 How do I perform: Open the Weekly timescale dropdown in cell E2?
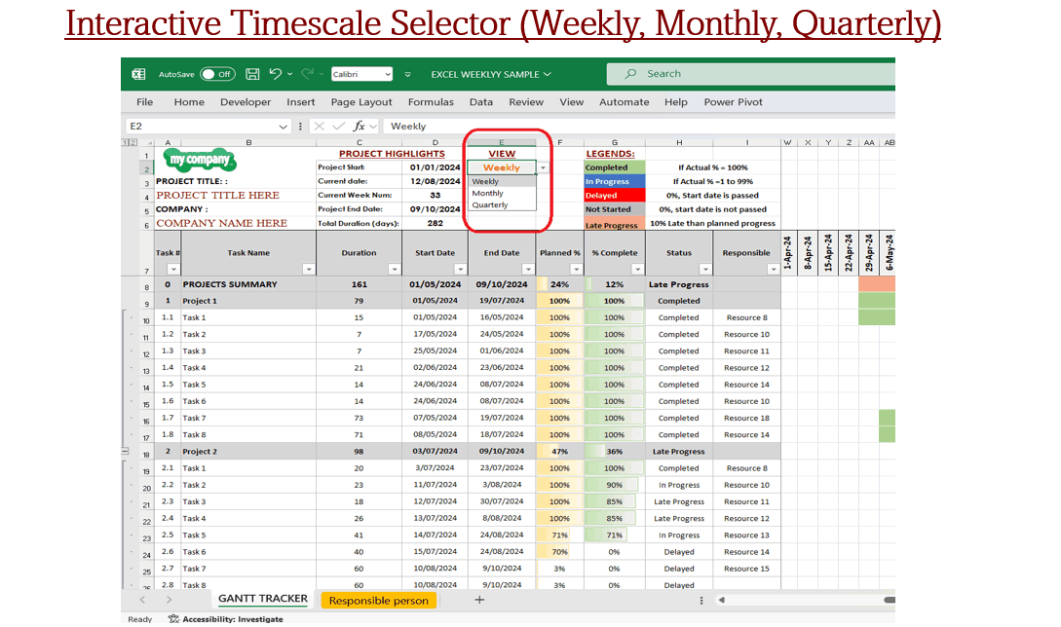[542, 166]
